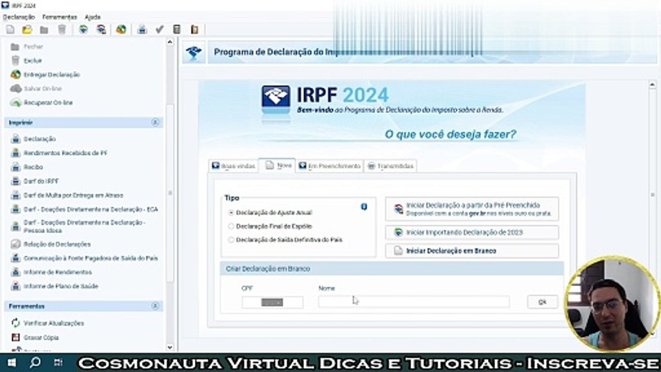Click the book icon in the toolbar
The image size is (661, 372).
pyautogui.click(x=194, y=29)
